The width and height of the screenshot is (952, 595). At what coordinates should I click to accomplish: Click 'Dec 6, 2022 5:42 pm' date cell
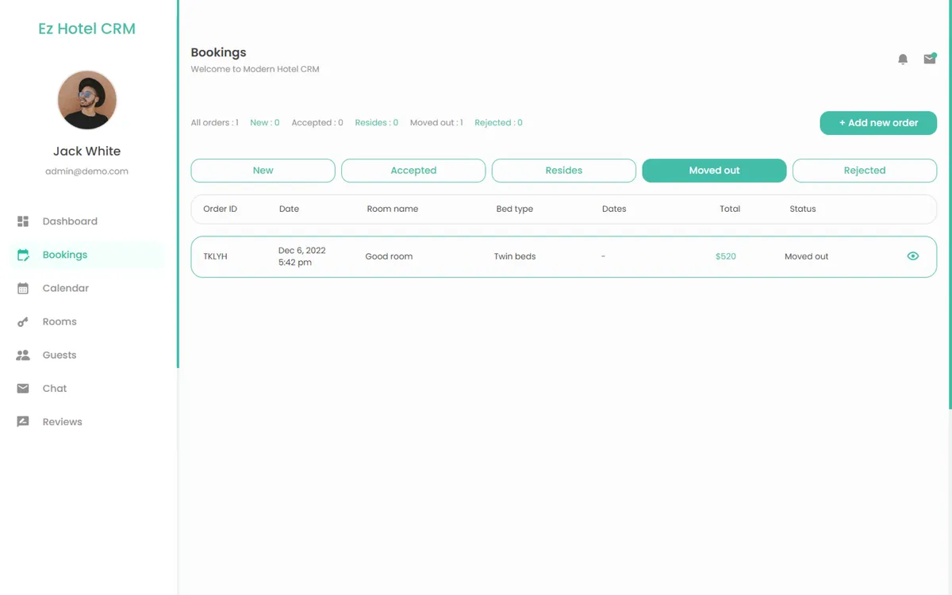tap(301, 256)
